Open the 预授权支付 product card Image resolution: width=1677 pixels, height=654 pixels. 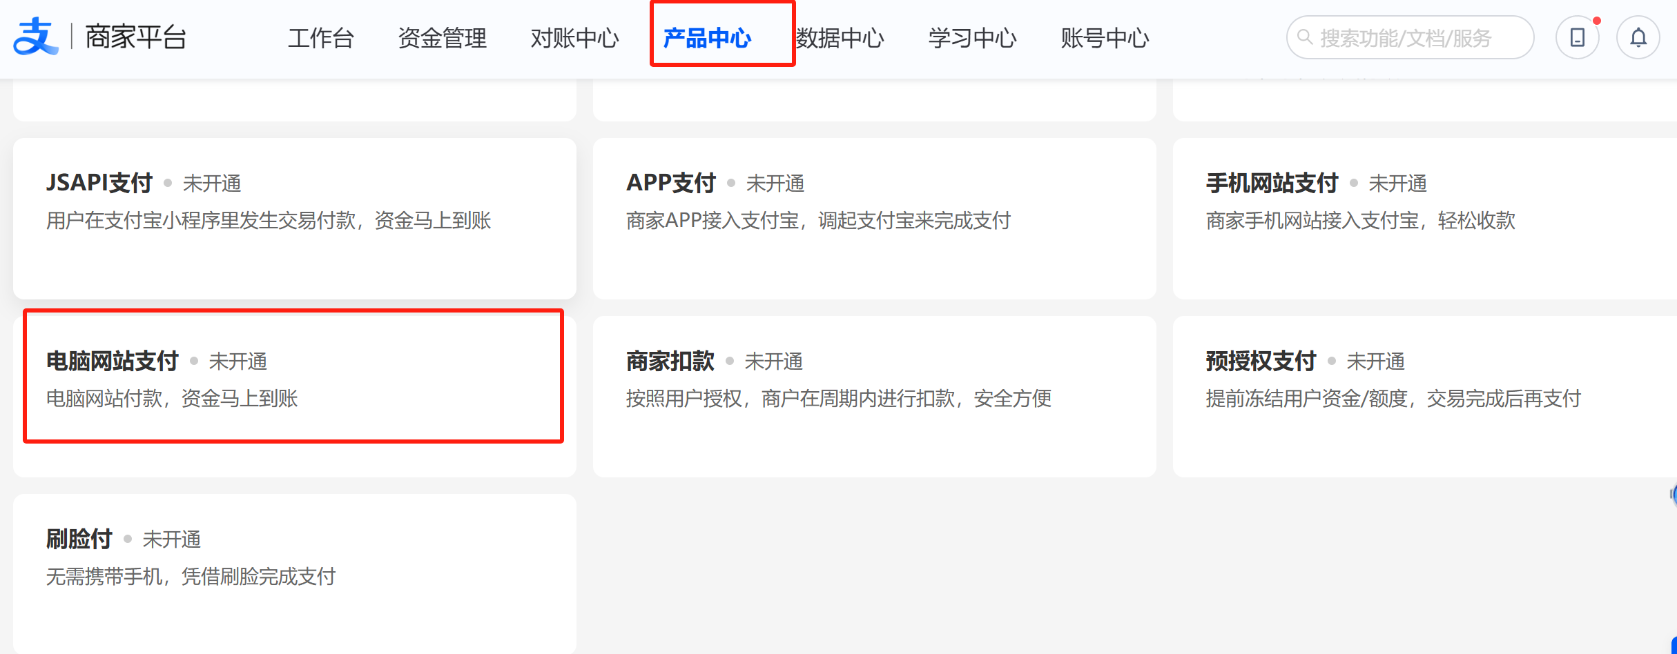(1425, 397)
